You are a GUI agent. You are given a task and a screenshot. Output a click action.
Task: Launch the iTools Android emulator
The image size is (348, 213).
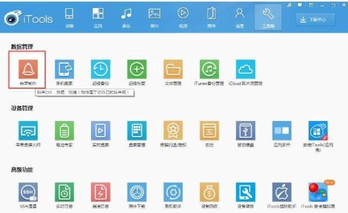pyautogui.click(x=318, y=192)
